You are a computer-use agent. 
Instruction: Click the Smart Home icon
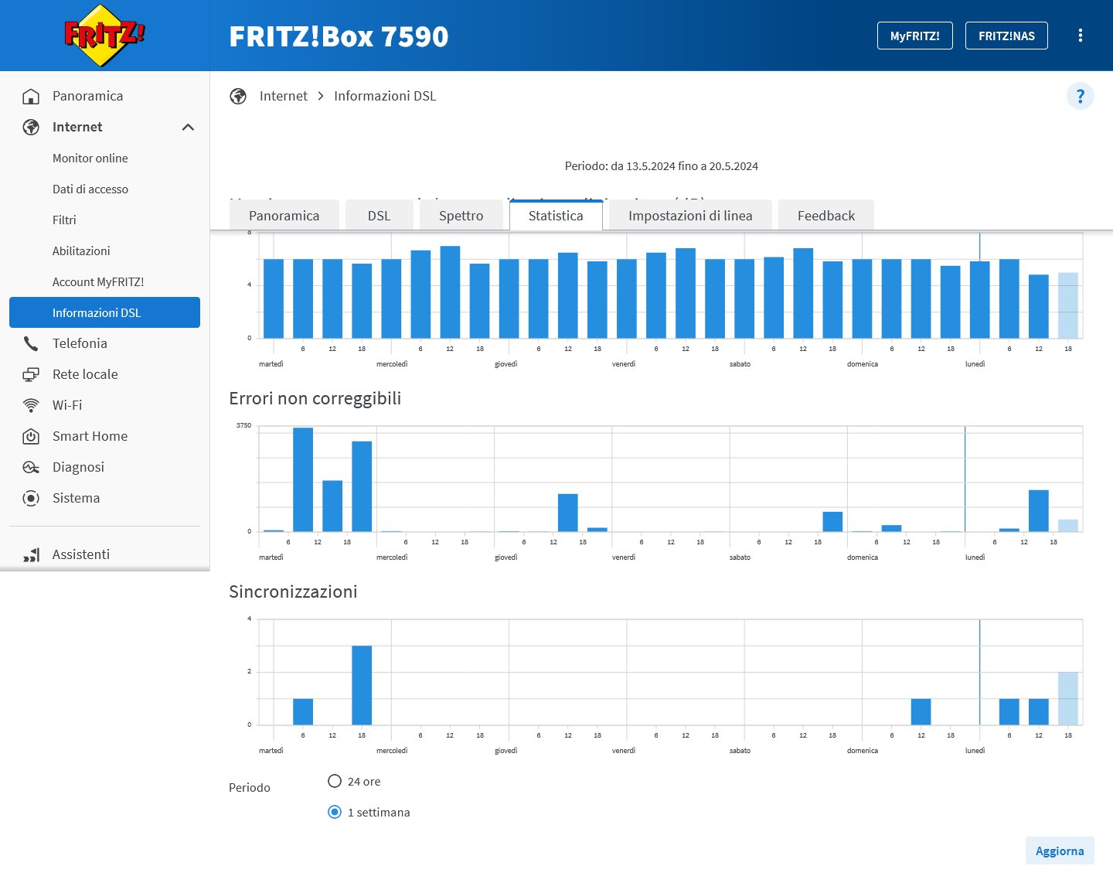point(31,437)
